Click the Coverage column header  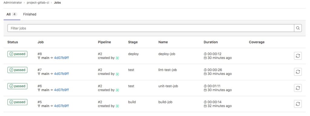[257, 42]
